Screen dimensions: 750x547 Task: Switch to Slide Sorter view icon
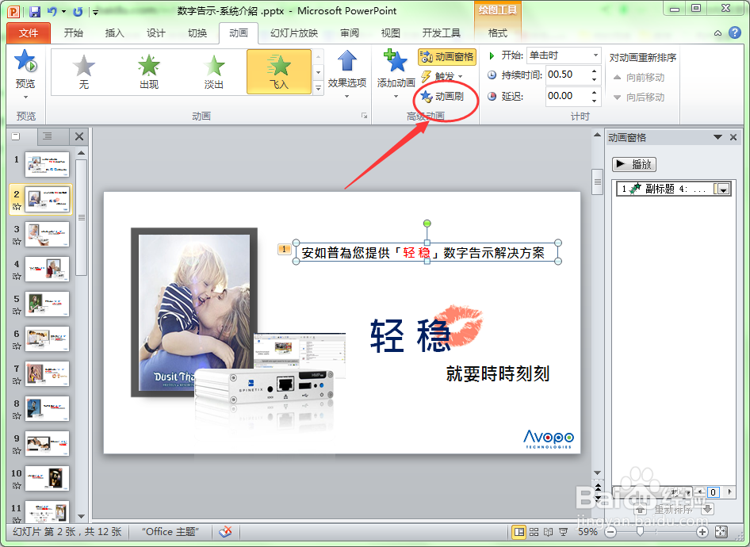(534, 532)
